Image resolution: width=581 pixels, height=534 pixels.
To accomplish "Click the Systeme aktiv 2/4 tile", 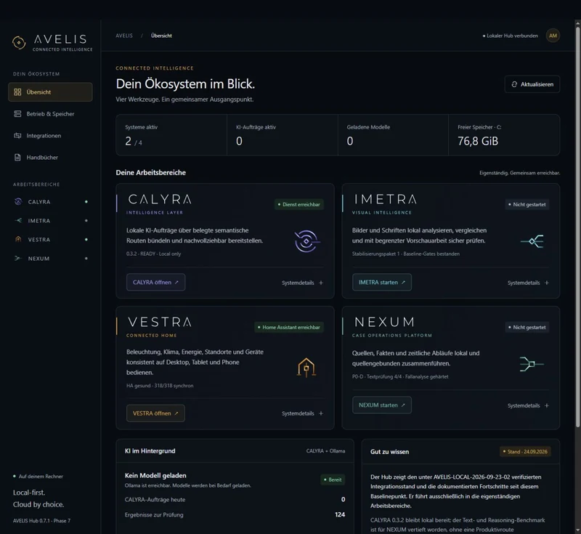I will 171,135.
